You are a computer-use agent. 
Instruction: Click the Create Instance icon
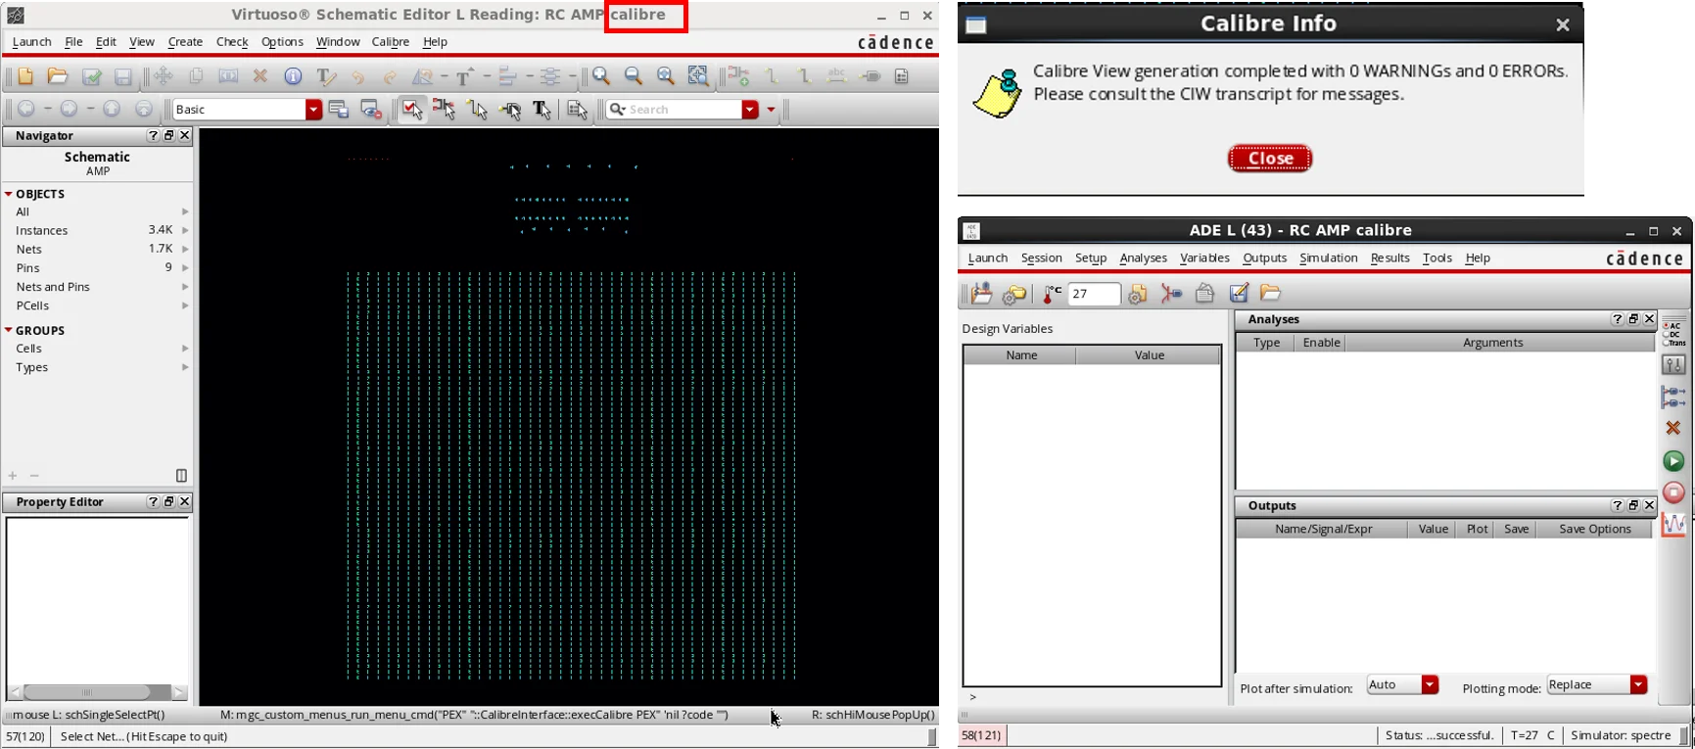tap(738, 75)
